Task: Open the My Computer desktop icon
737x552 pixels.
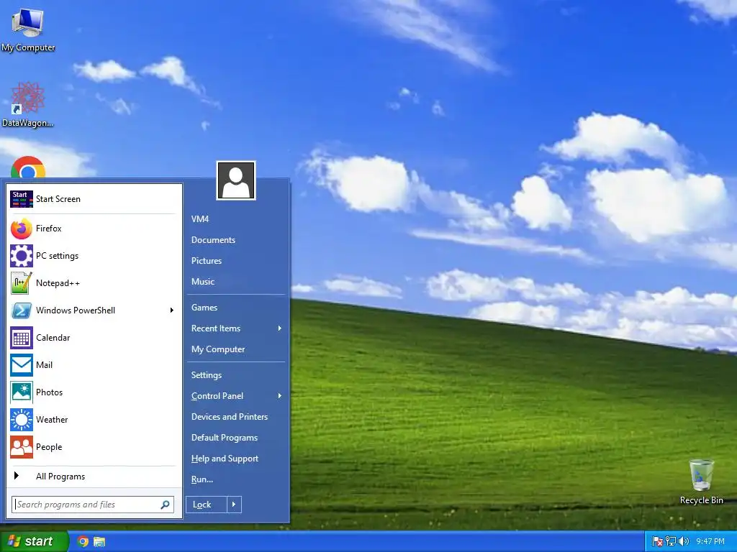Action: tap(28, 29)
